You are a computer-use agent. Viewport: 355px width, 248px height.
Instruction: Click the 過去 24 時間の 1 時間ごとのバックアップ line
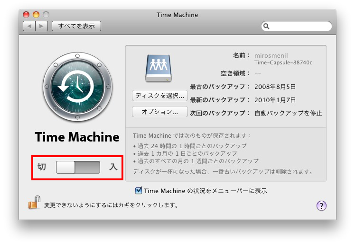192,146
